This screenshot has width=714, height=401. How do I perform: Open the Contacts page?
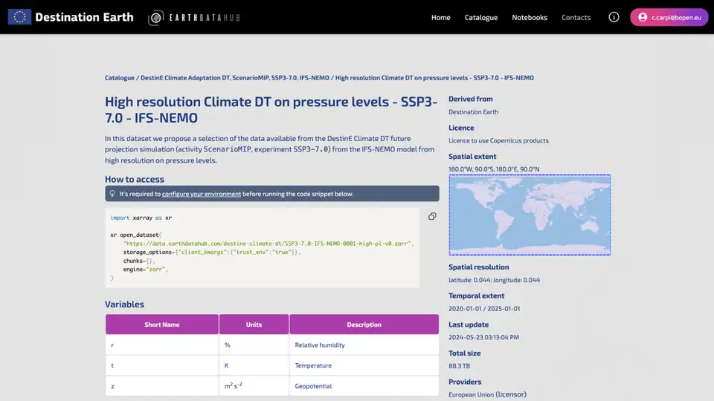point(576,17)
